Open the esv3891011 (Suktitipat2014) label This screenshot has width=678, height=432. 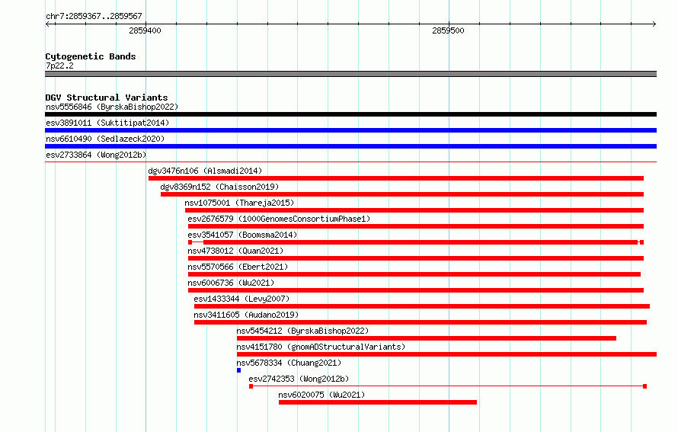pyautogui.click(x=107, y=123)
